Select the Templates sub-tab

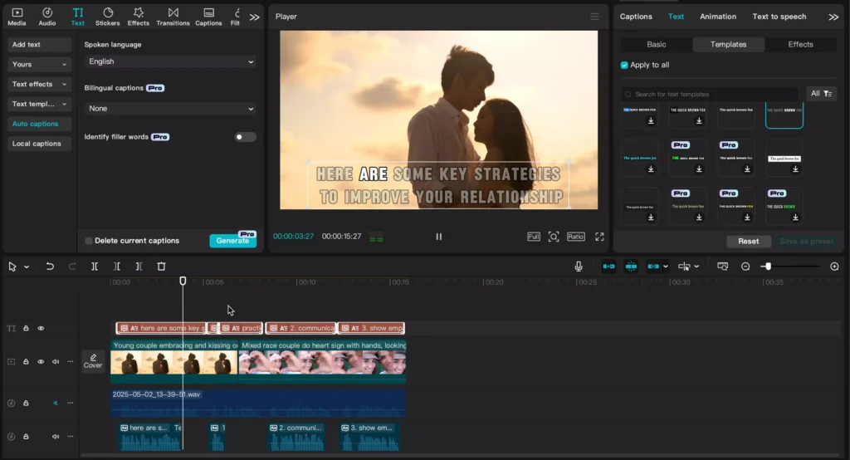728,45
